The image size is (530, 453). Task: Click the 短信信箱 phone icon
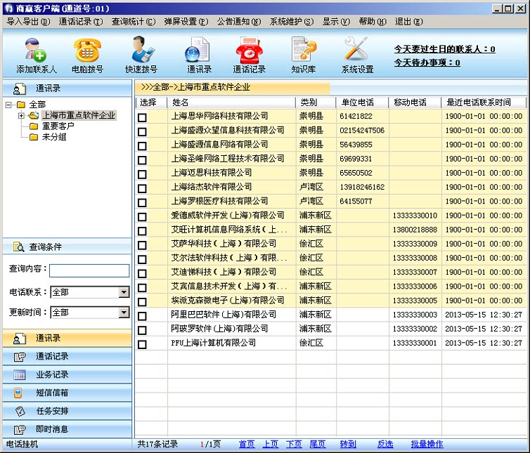(x=18, y=393)
